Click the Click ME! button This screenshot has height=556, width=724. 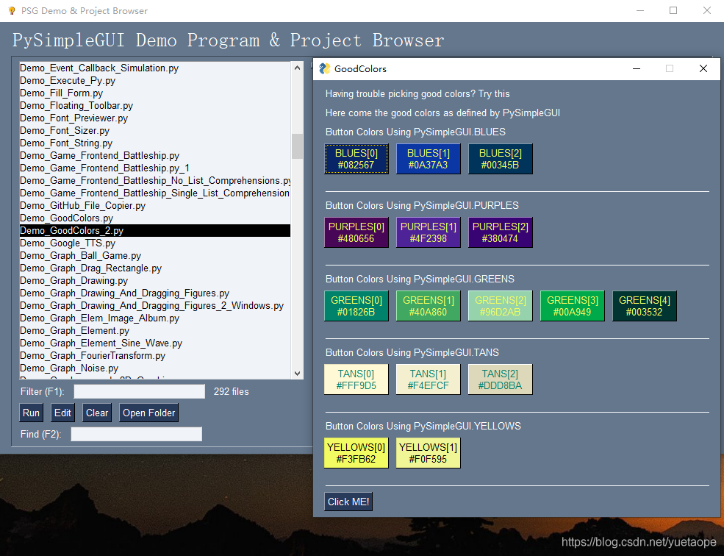[348, 502]
